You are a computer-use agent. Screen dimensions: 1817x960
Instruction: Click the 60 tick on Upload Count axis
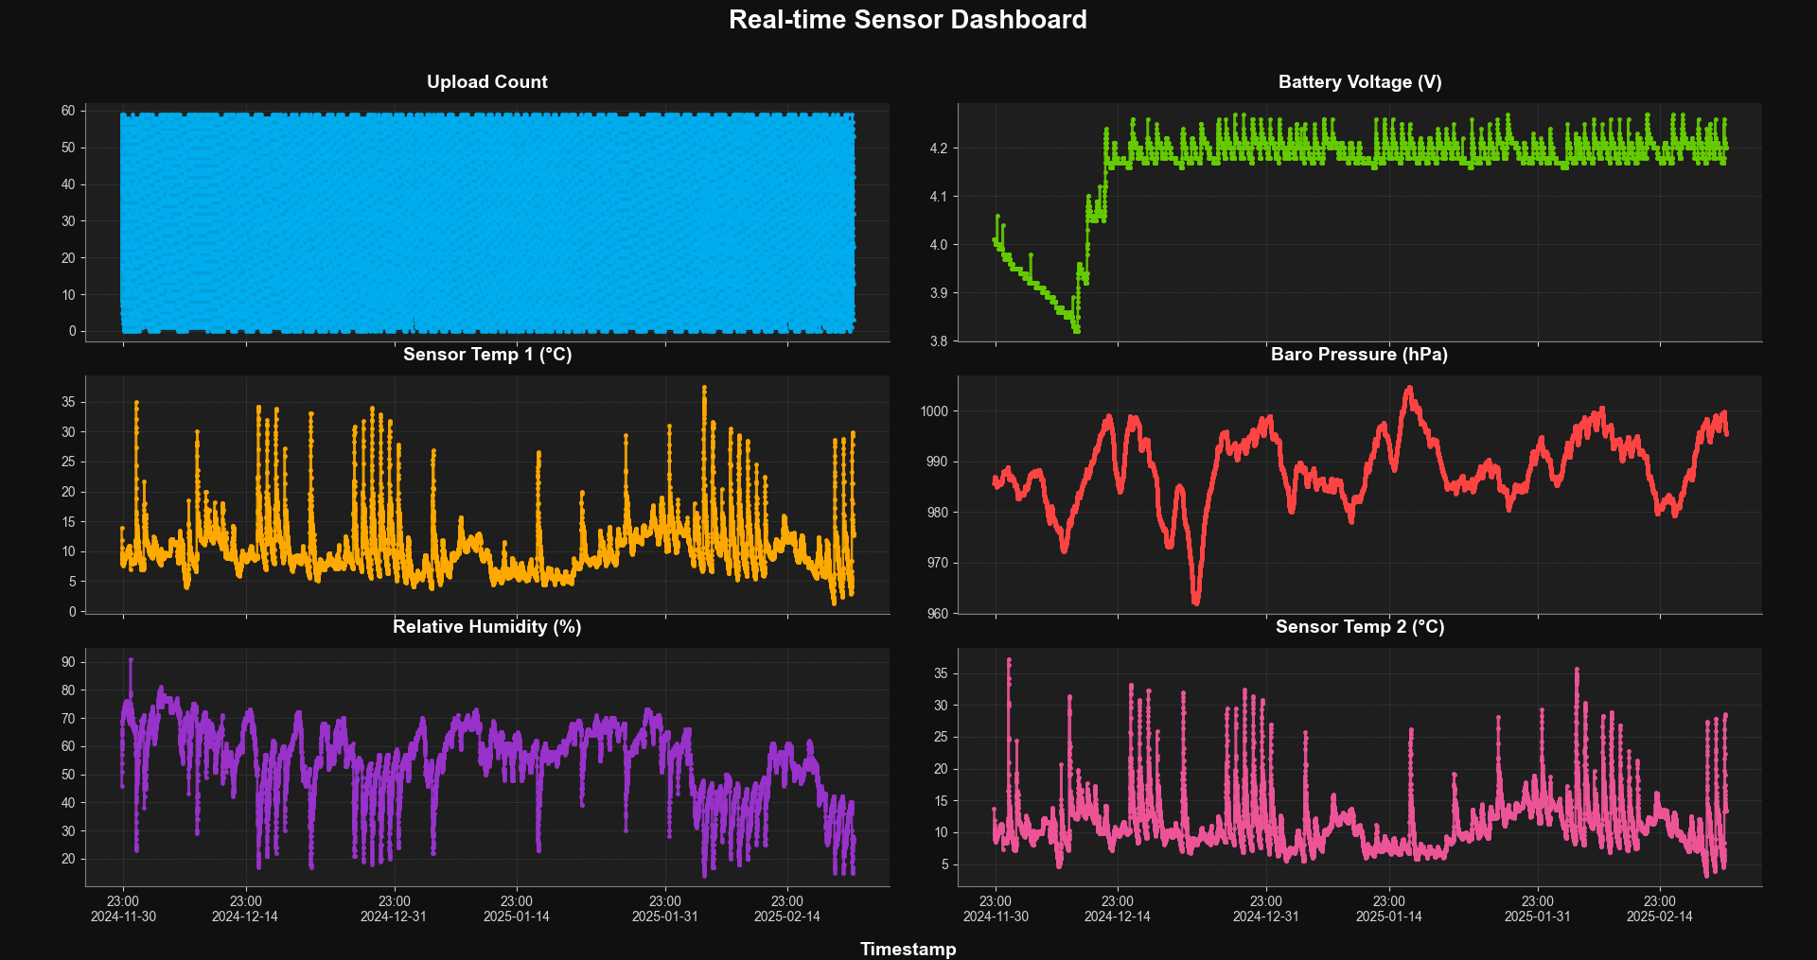(x=68, y=111)
